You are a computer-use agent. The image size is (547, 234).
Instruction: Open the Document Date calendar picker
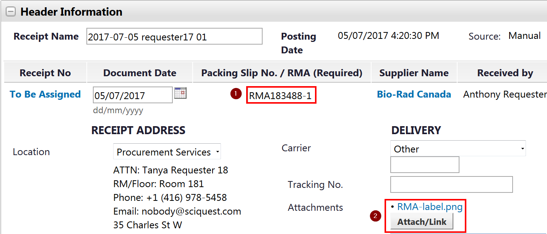coord(180,93)
